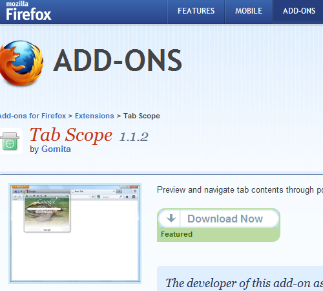
Task: Go to Add-ons for Firefox breadcrumb
Action: [33, 116]
